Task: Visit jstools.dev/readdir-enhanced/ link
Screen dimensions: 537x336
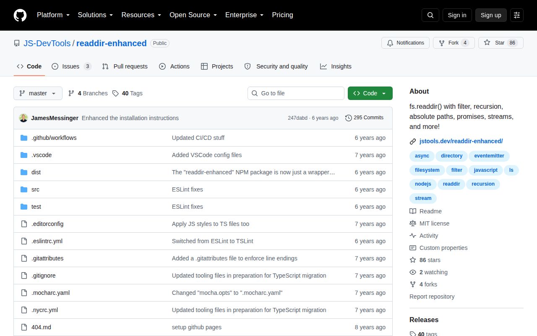Action: tap(461, 141)
